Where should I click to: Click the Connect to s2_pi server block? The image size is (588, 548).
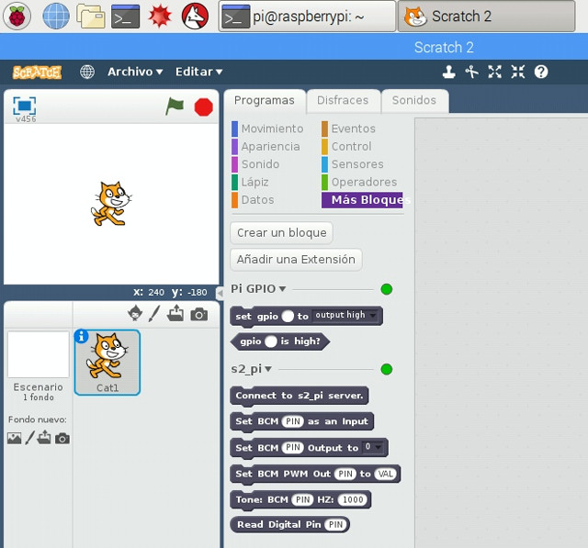300,396
